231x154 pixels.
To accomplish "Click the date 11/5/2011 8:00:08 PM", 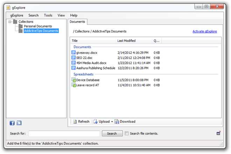I will click(133, 80).
